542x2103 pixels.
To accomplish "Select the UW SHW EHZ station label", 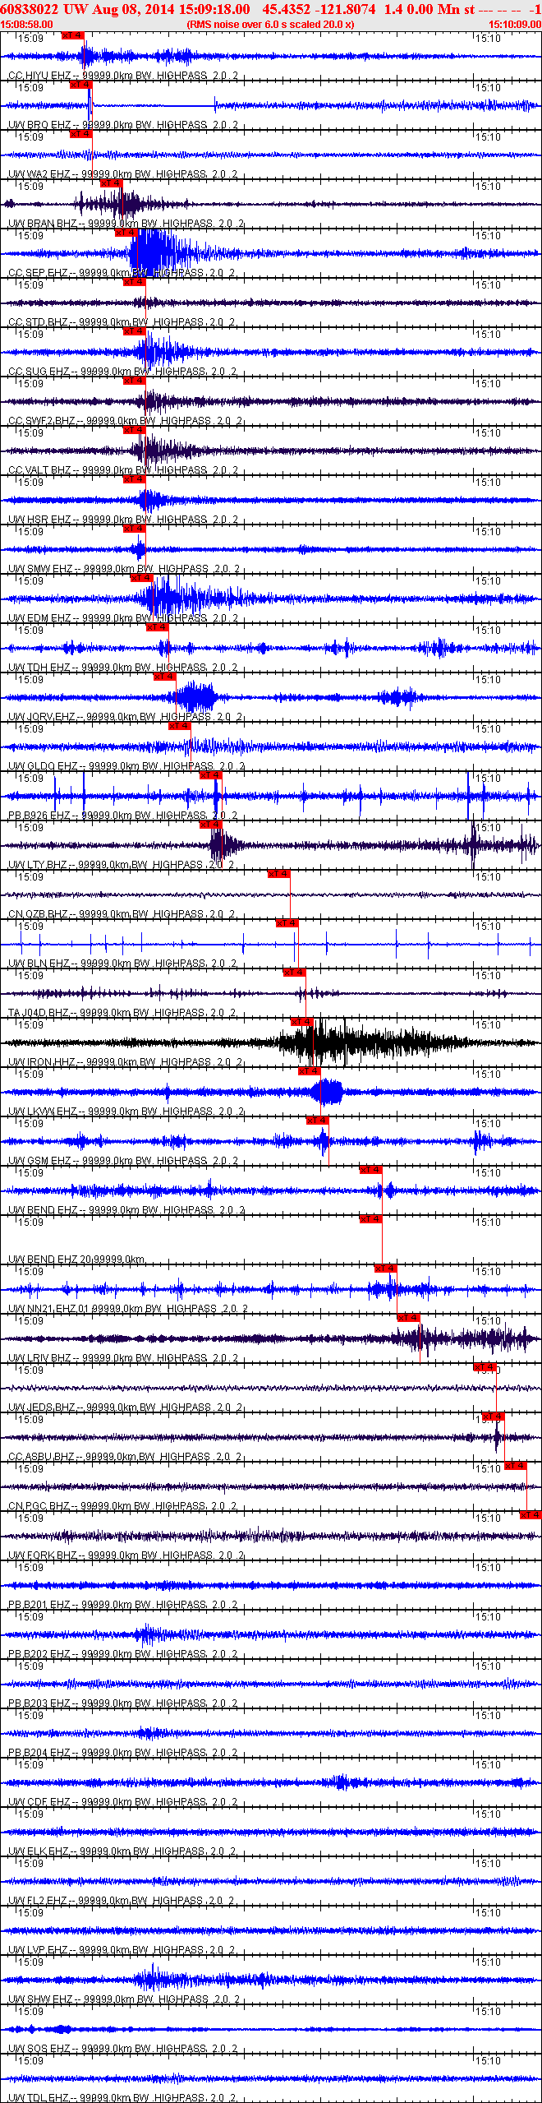I will [x=124, y=1999].
